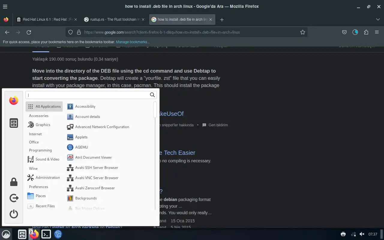Switch to the rustup.rs tab
The width and height of the screenshot is (384, 240).
coord(115,19)
